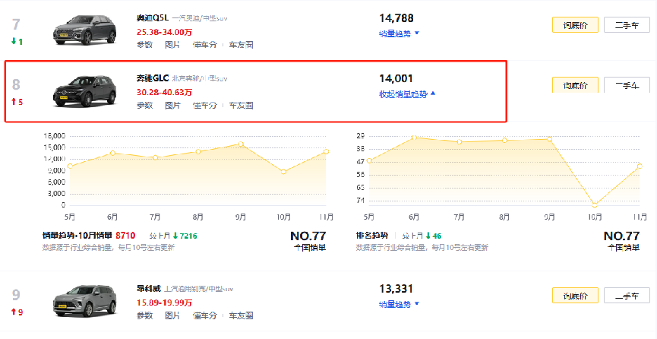Collapse 收起销量趋势 for 奔驰GLC
Screen dimensions: 657x339
(x=407, y=94)
